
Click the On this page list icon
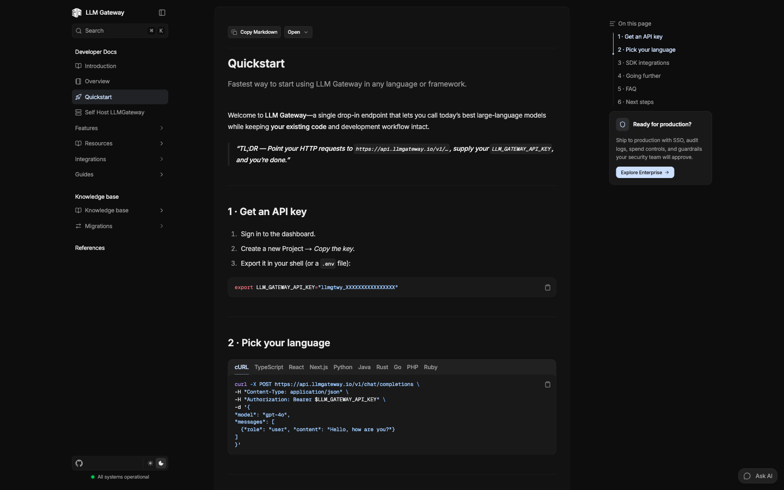pyautogui.click(x=612, y=24)
